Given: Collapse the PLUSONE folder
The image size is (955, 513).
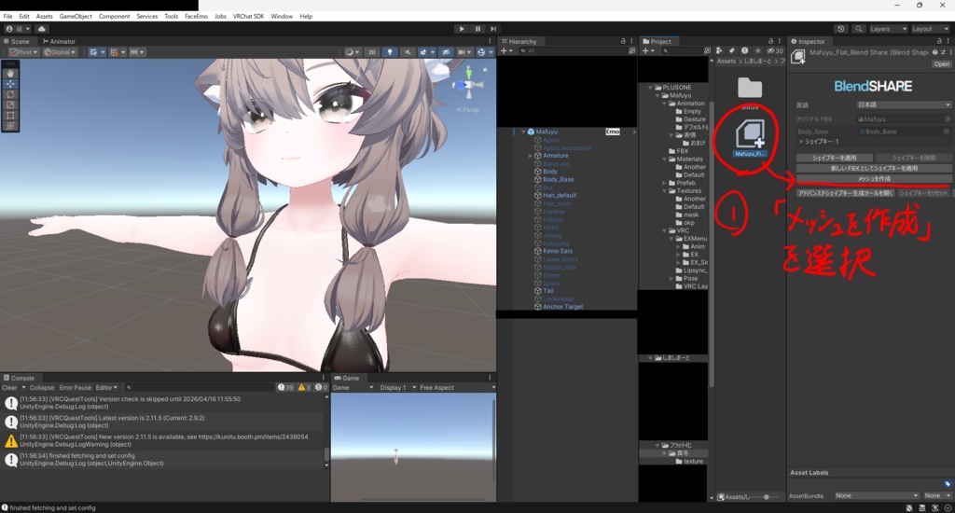Looking at the screenshot, I should 650,88.
